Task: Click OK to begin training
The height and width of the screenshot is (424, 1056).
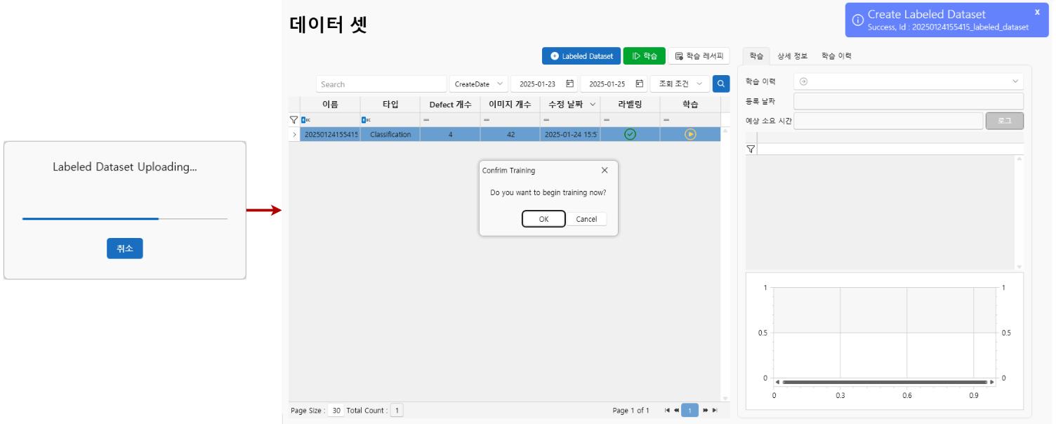Action: (543, 219)
